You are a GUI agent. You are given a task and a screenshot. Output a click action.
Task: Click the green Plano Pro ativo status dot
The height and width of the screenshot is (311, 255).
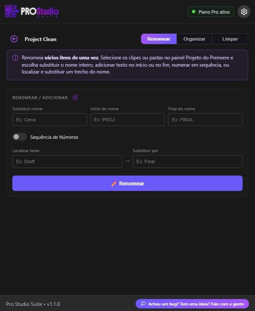(x=194, y=12)
